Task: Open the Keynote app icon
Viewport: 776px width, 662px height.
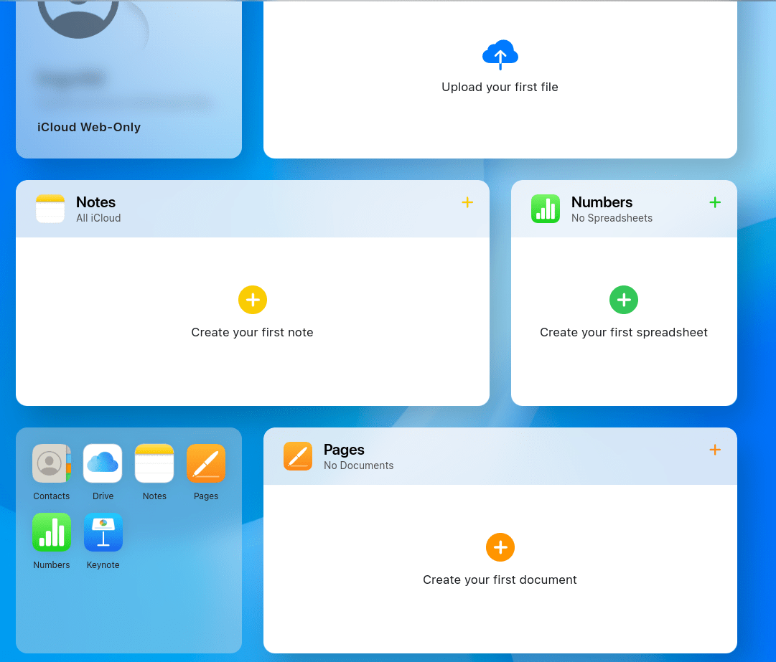Action: point(103,532)
